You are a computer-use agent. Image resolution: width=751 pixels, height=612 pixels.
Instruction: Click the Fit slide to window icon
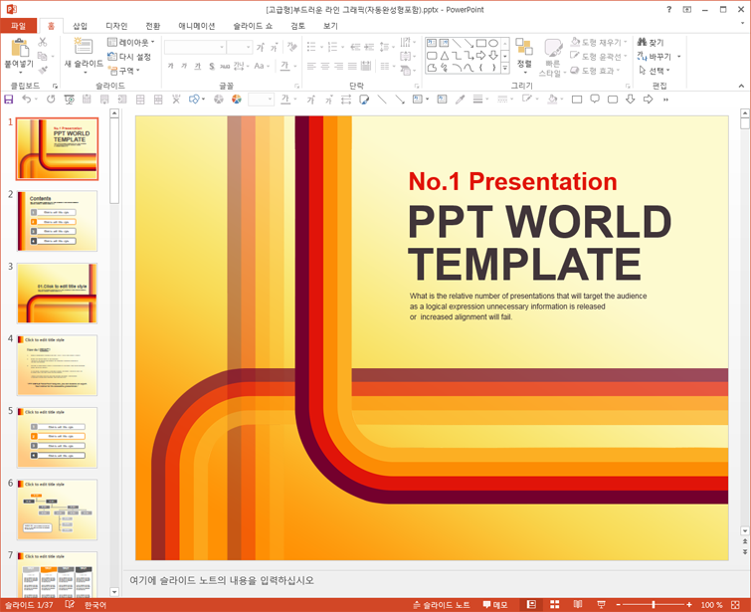[x=736, y=605]
